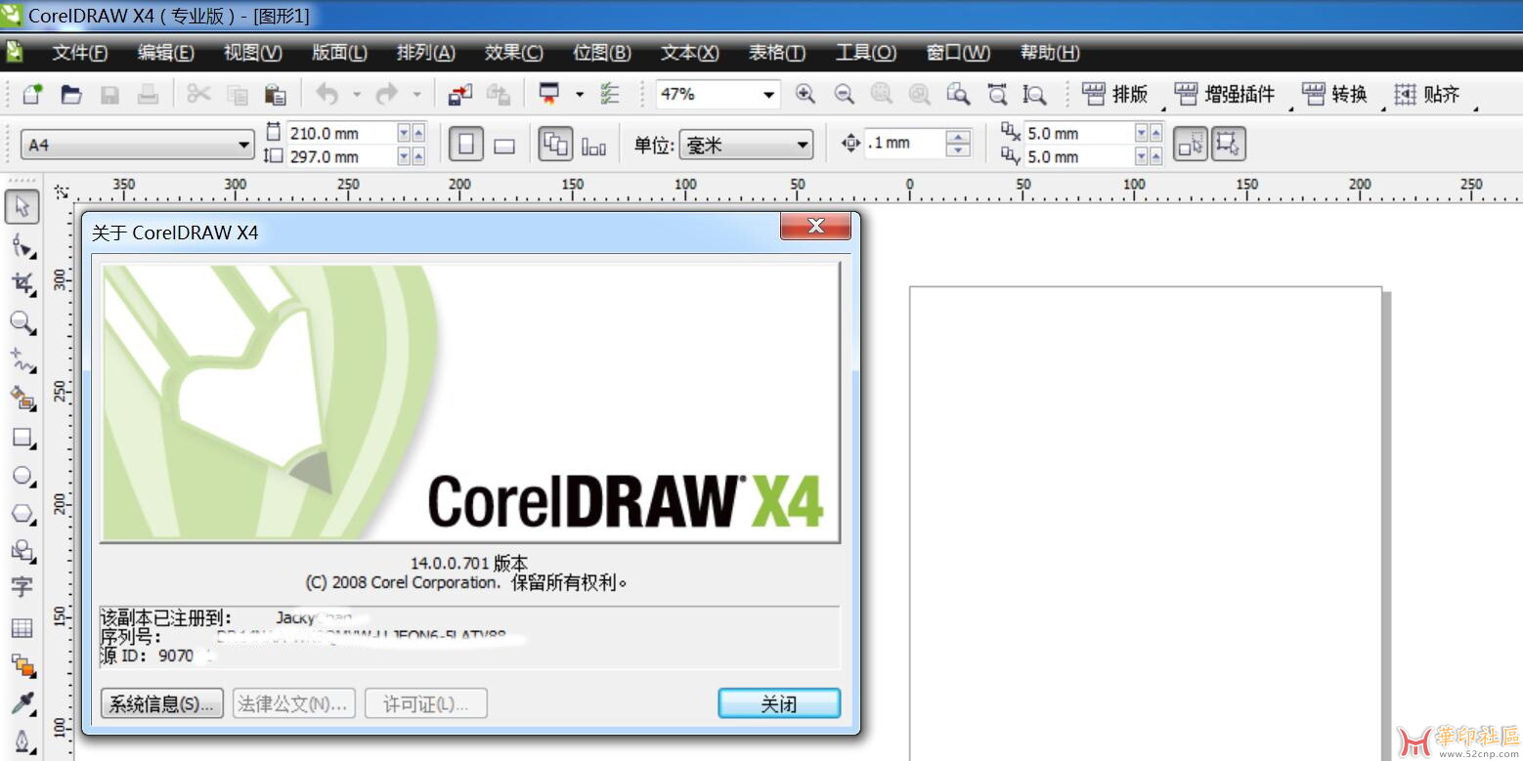Open the 文件(F) menu

[79, 53]
